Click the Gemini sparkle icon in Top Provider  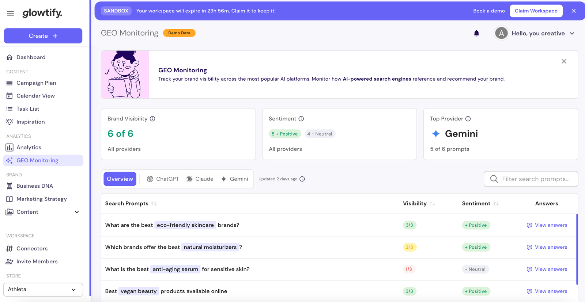(x=436, y=134)
